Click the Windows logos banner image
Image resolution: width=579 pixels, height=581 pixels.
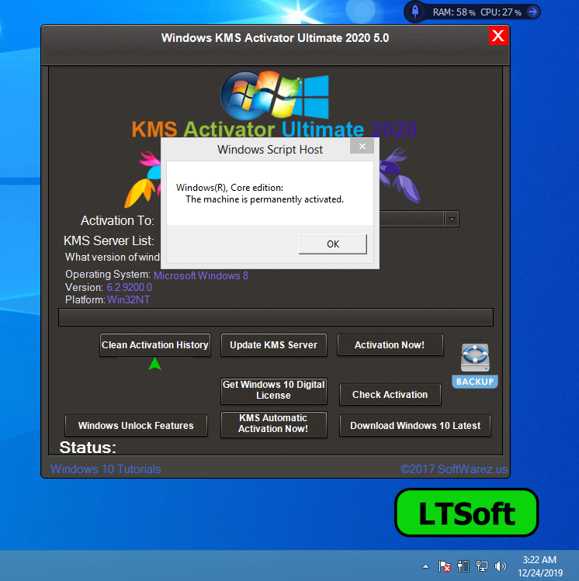click(x=275, y=95)
